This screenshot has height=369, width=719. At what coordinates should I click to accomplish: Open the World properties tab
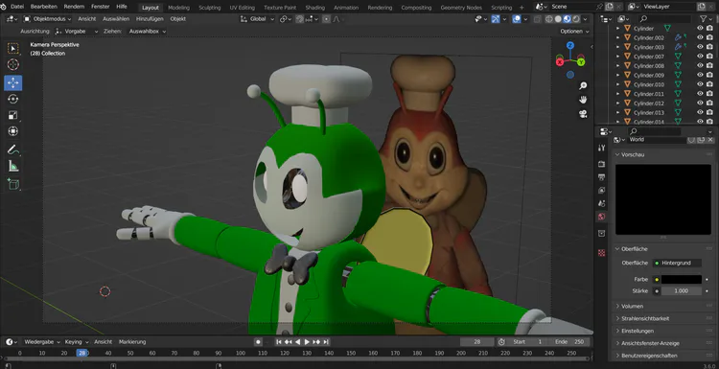click(602, 217)
